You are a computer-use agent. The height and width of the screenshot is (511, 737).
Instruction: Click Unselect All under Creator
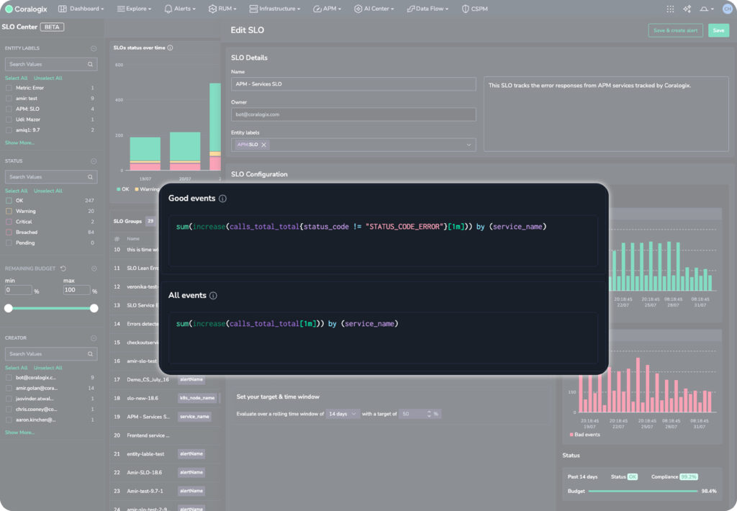point(48,368)
